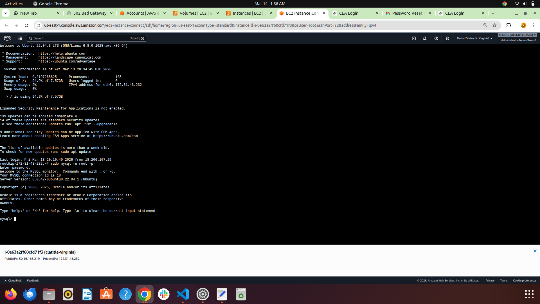Bookmark this page with the star icon
Viewport: 540px width, 304px height.
click(x=494, y=25)
